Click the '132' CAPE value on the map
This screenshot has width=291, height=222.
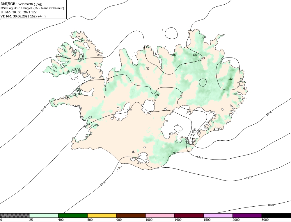tap(195, 55)
